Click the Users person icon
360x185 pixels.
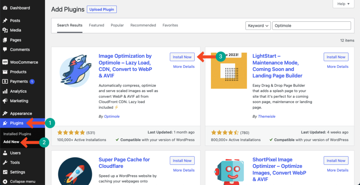(x=5, y=153)
